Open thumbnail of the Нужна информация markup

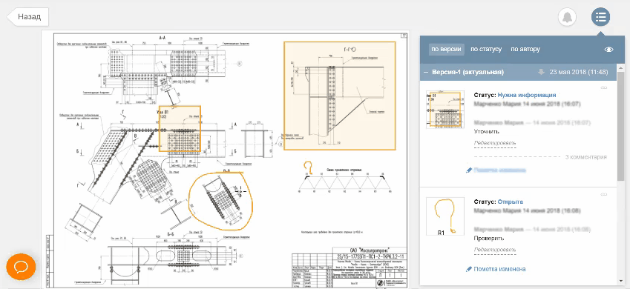click(444, 110)
